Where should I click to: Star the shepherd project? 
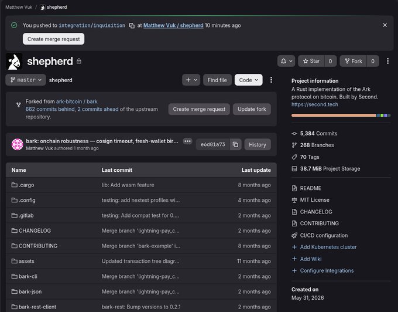point(311,61)
